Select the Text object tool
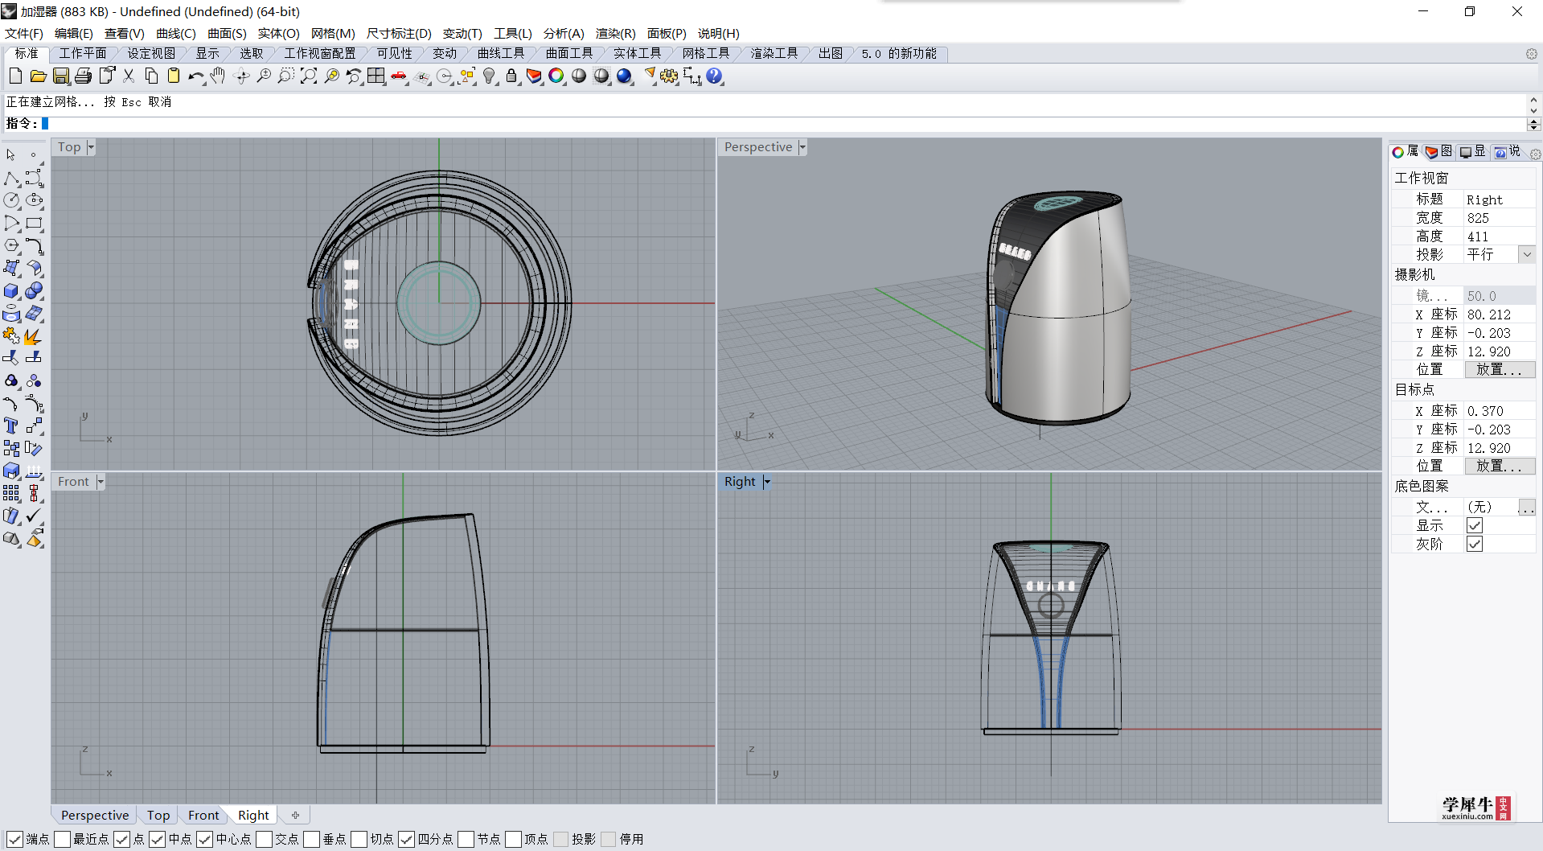The image size is (1543, 851). pos(11,425)
